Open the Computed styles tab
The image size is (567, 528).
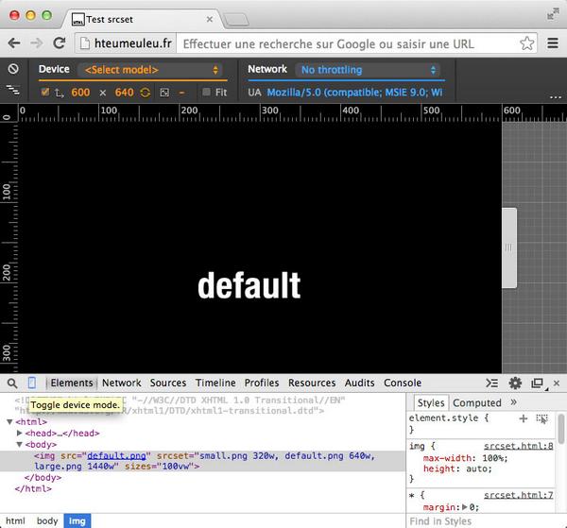click(x=477, y=402)
